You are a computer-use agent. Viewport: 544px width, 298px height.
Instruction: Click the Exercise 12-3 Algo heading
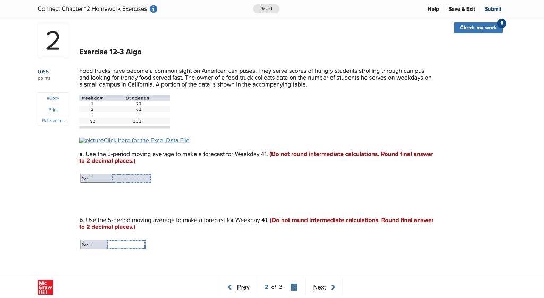[110, 52]
